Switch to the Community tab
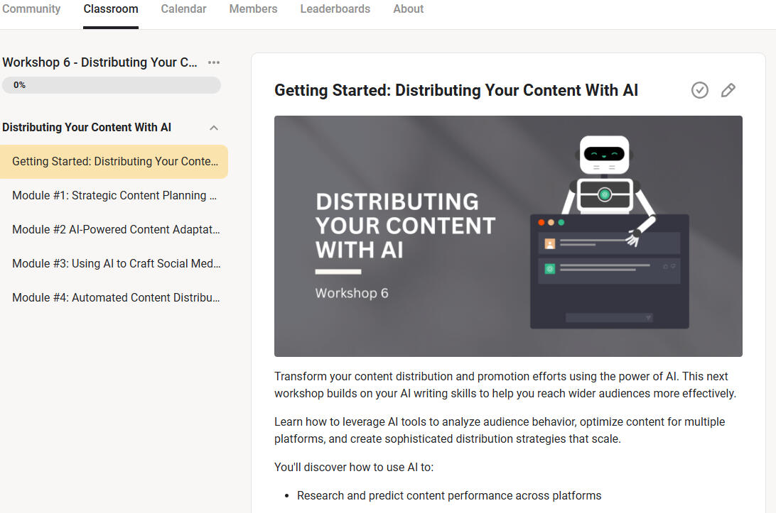776x513 pixels. coord(31,9)
